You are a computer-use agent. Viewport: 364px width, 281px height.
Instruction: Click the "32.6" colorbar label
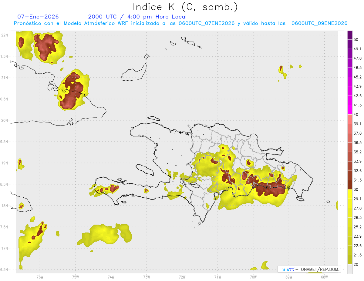point(358,171)
